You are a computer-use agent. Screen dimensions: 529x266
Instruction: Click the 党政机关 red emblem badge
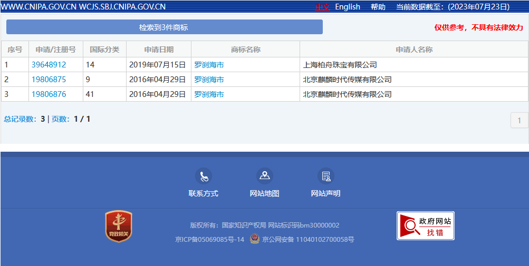click(x=119, y=226)
